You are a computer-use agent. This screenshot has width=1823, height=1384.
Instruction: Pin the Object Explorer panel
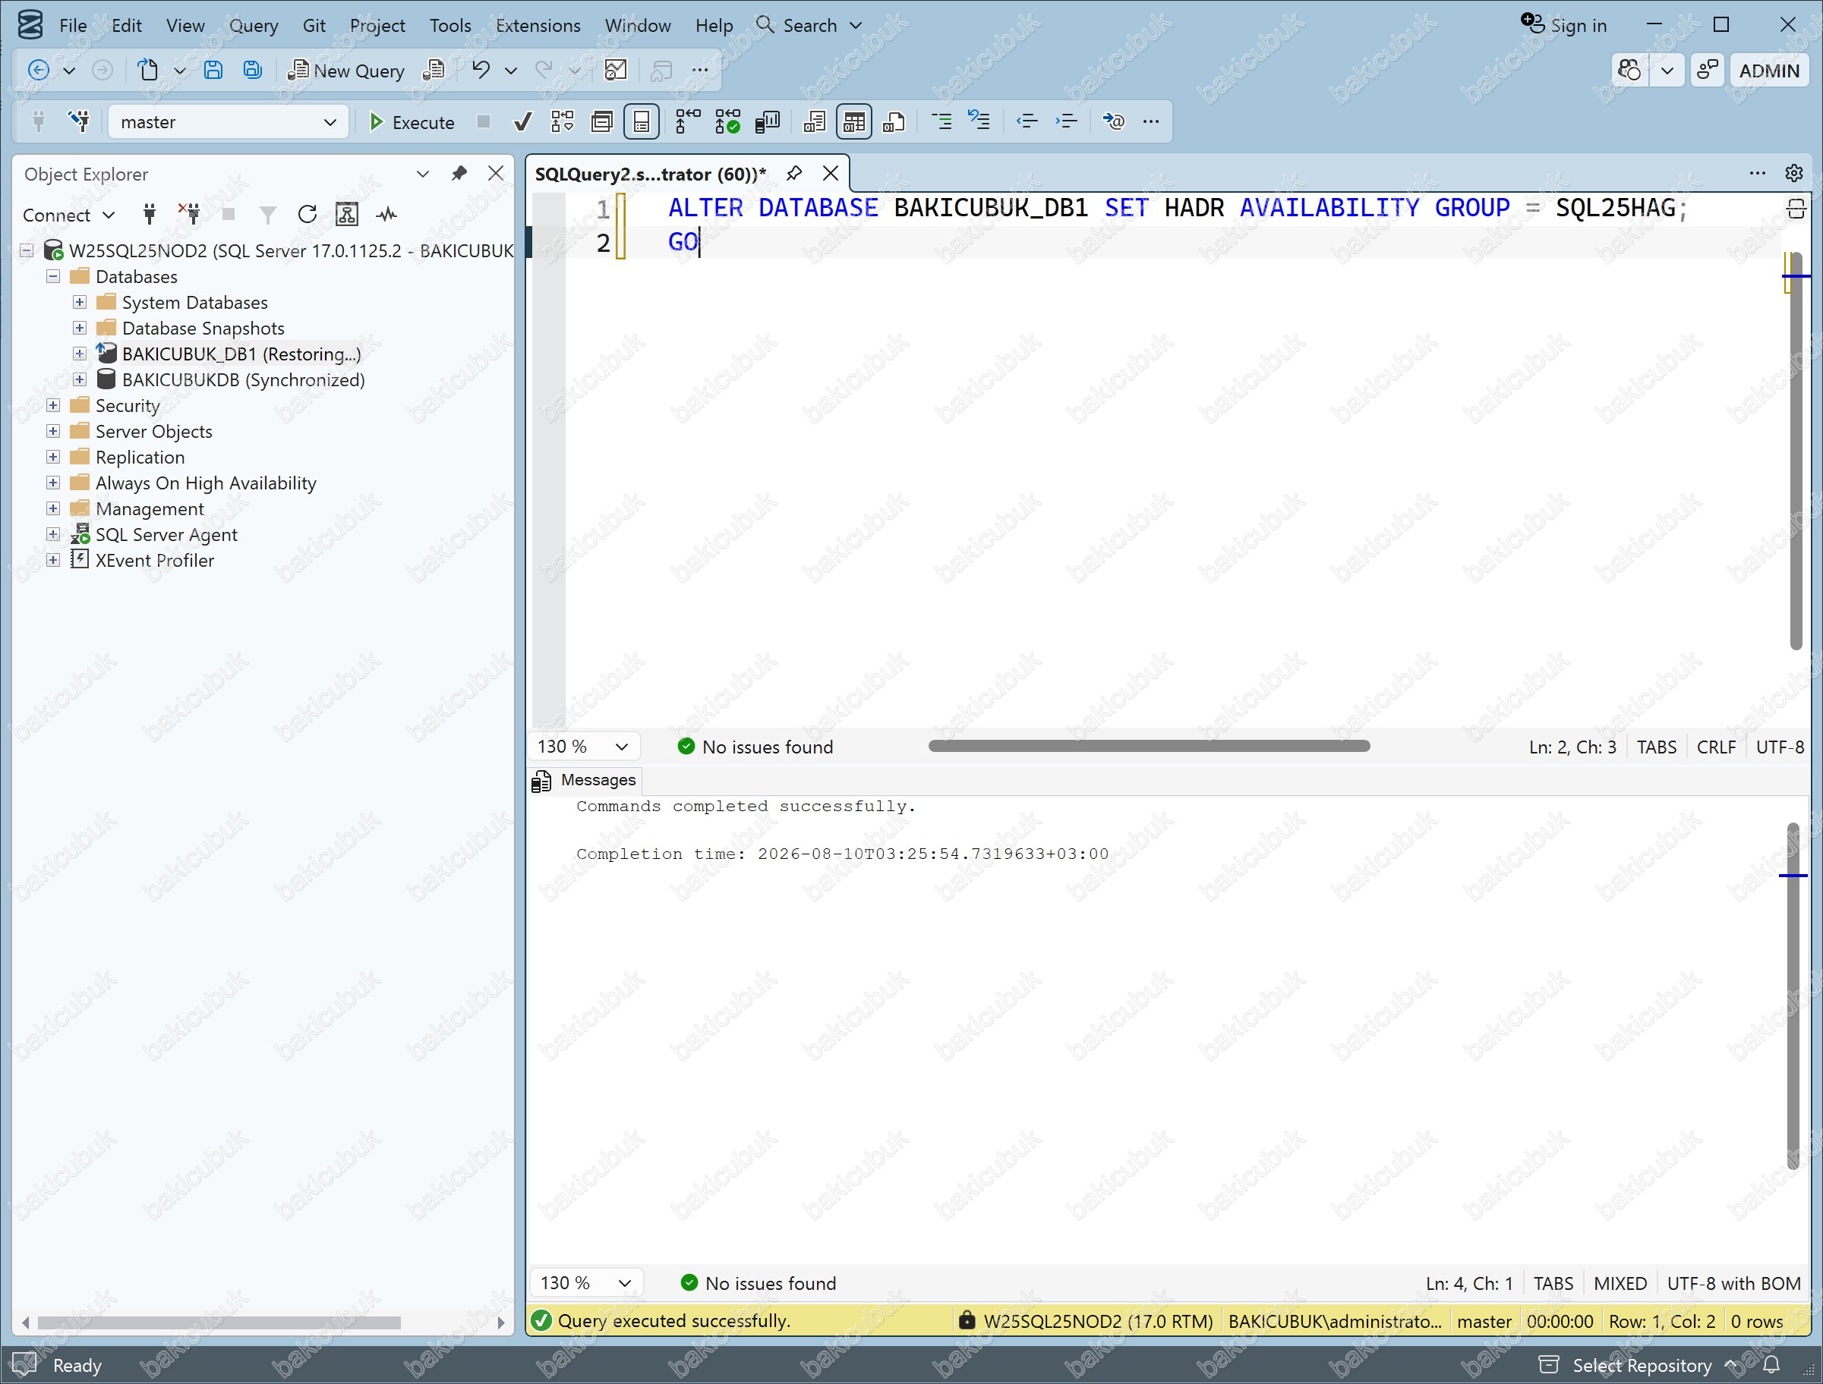point(459,174)
